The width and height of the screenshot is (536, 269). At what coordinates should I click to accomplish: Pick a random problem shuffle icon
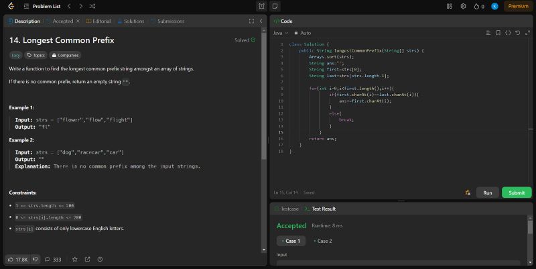[x=92, y=6]
